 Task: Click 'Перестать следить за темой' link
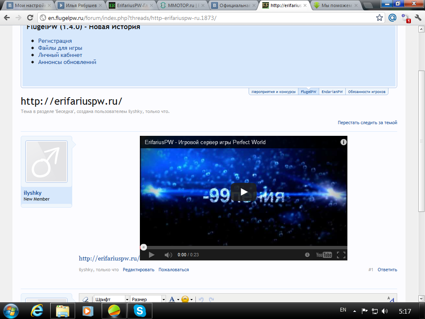[x=367, y=123]
